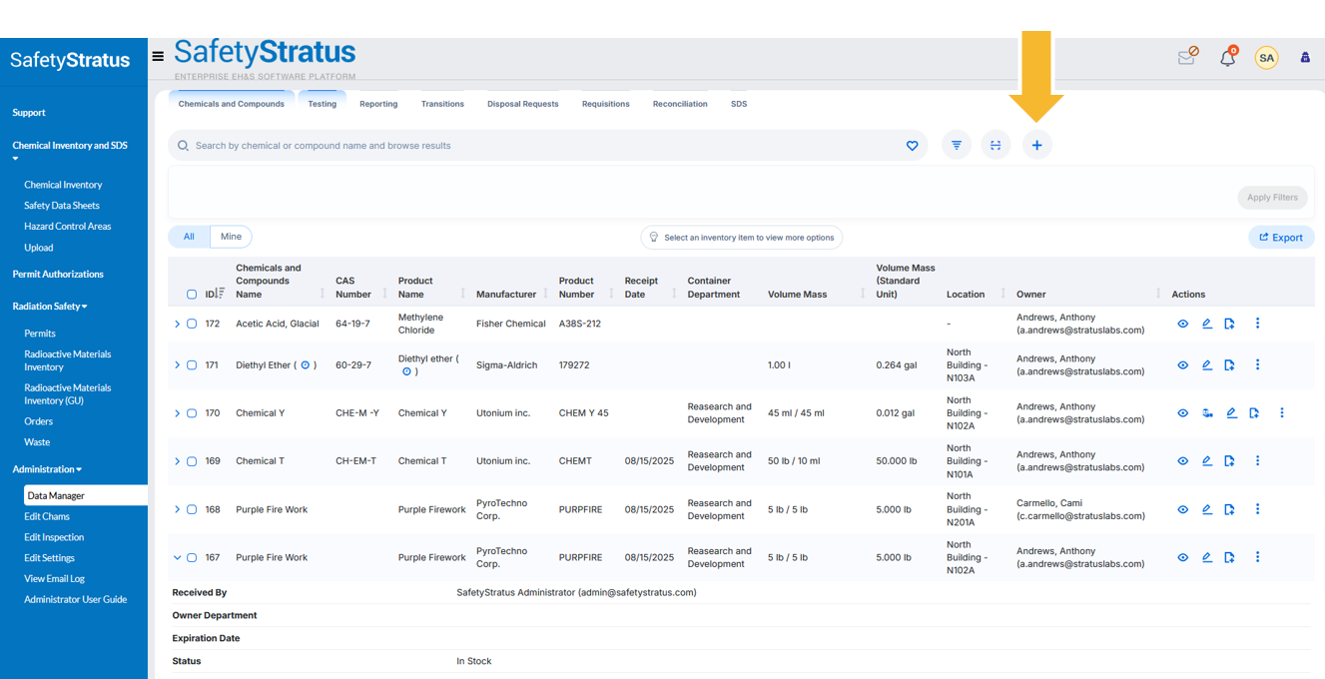Screen dimensions: 1325x679
Task: View row 168 Purple Fire Work details
Action: tap(1183, 509)
